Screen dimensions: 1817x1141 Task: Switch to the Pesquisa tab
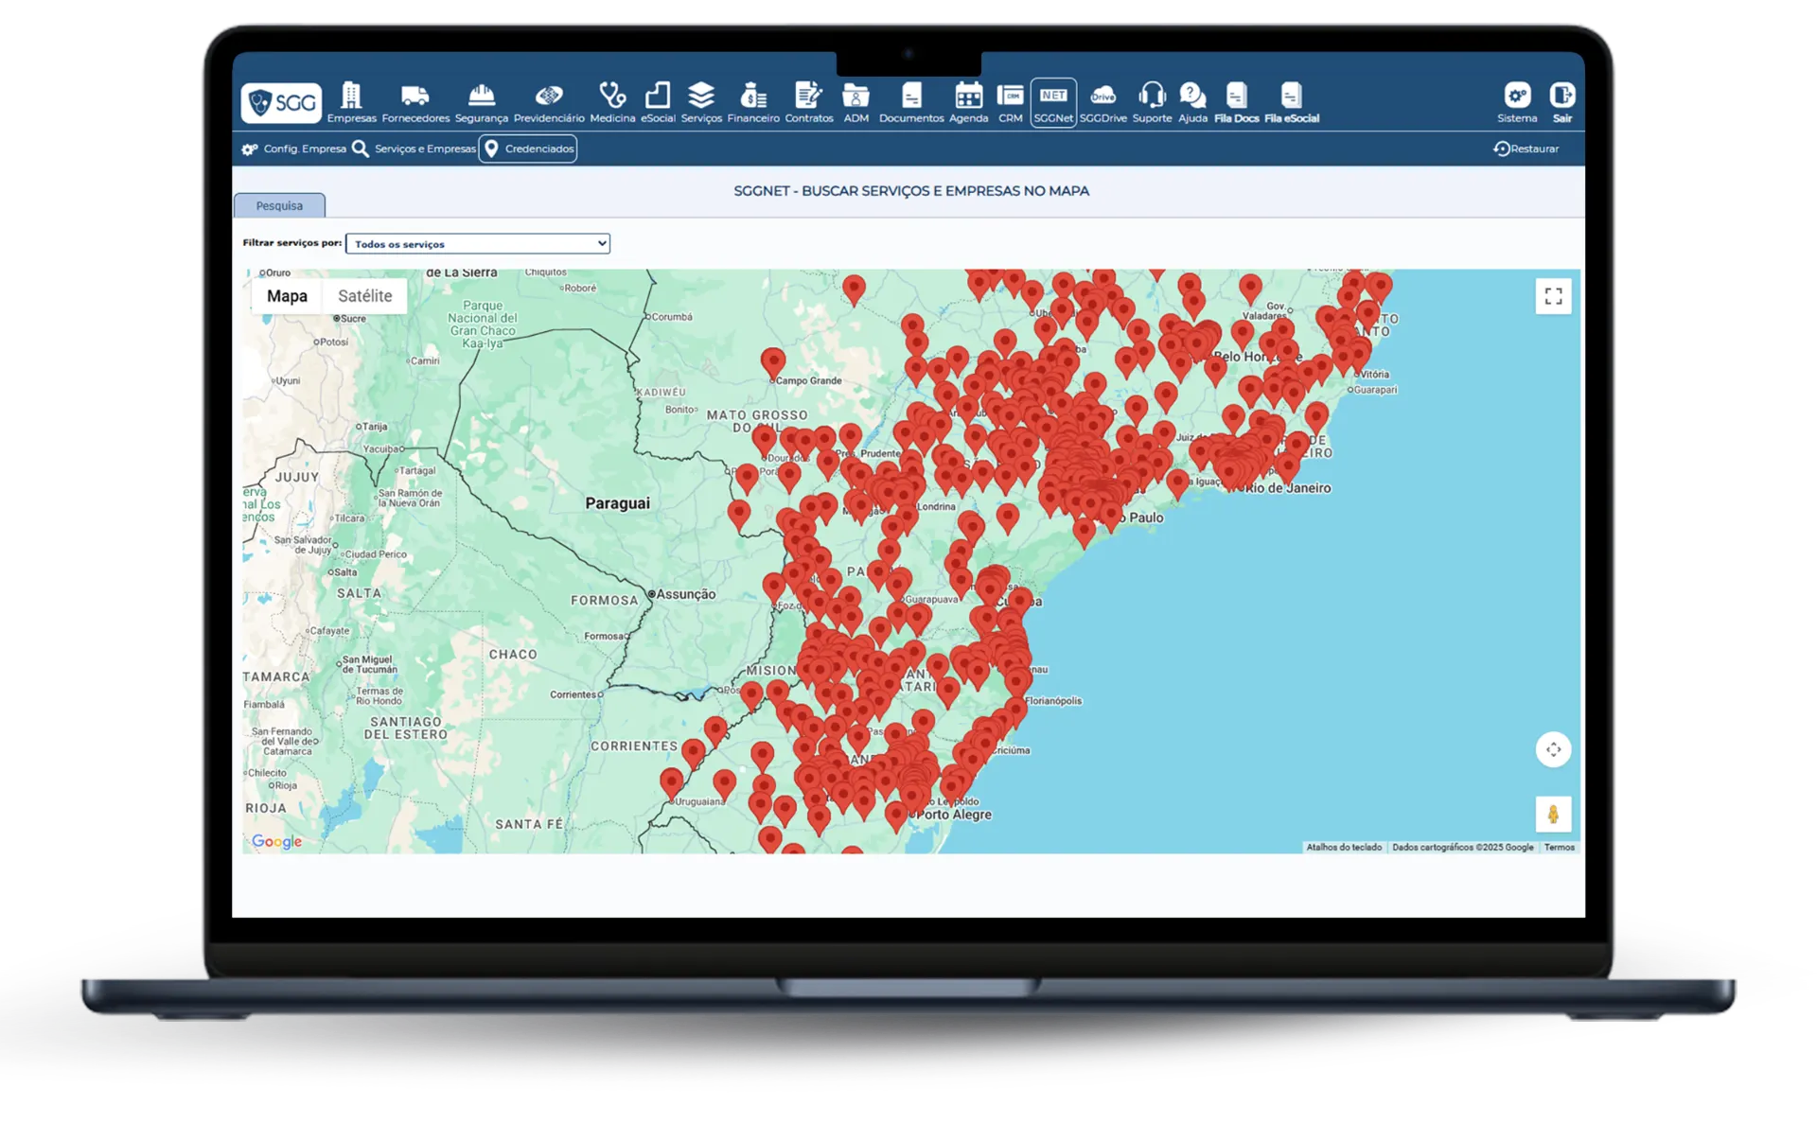[279, 205]
